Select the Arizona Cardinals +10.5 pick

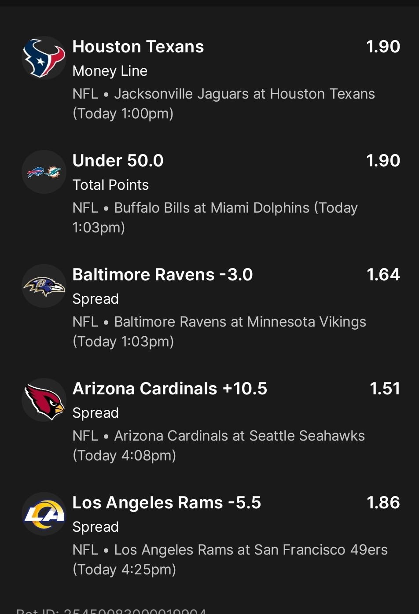click(169, 389)
